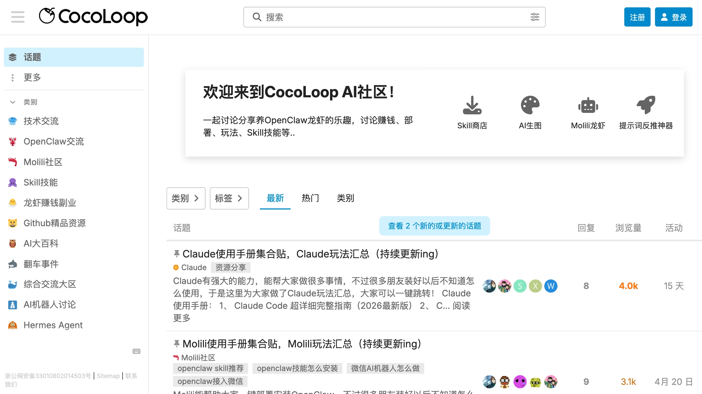Click the 3.1k views count
702x394 pixels.
point(628,382)
